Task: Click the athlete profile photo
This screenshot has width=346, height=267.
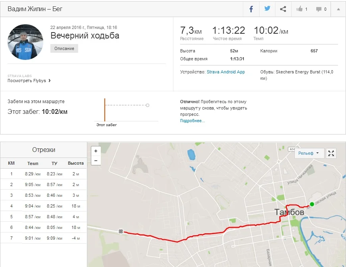Action: (x=25, y=42)
